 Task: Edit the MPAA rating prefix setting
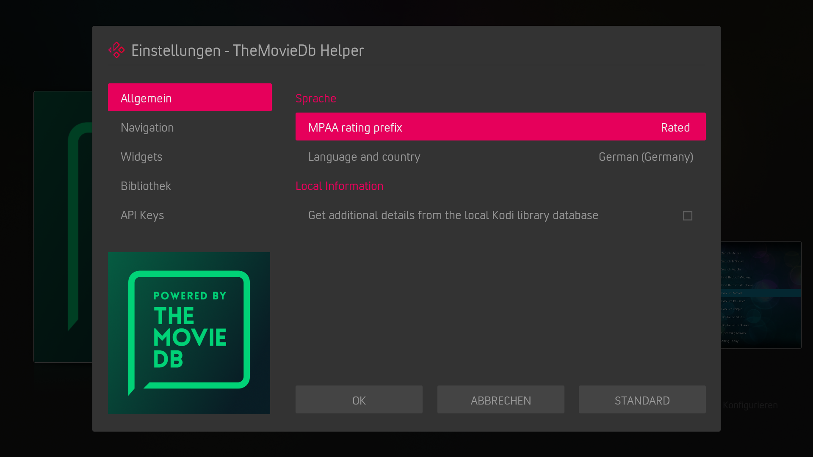coord(501,127)
